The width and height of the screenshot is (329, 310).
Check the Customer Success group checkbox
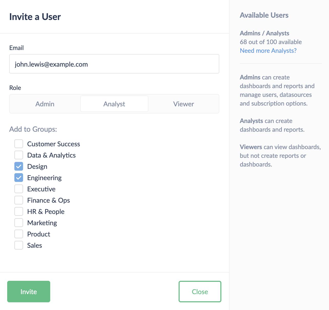pyautogui.click(x=19, y=144)
